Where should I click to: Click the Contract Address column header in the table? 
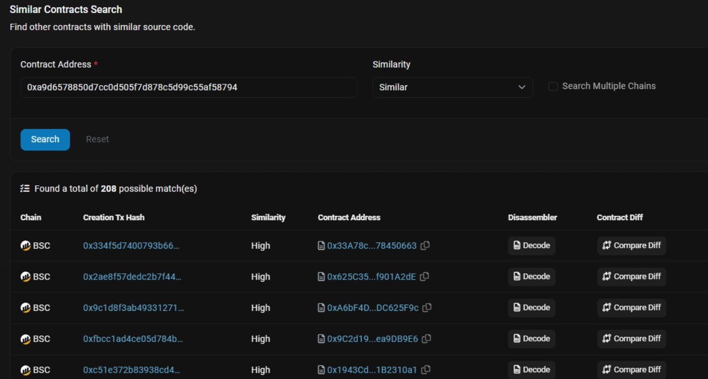pyautogui.click(x=349, y=218)
